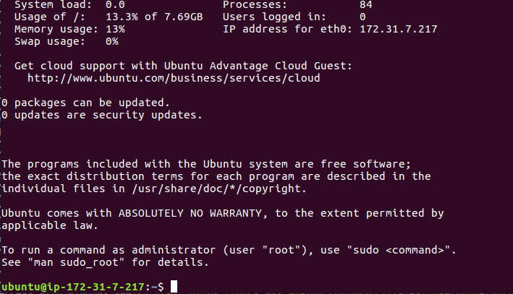Click the dollar sign prompt symbol
The image size is (513, 294).
pyautogui.click(x=161, y=287)
